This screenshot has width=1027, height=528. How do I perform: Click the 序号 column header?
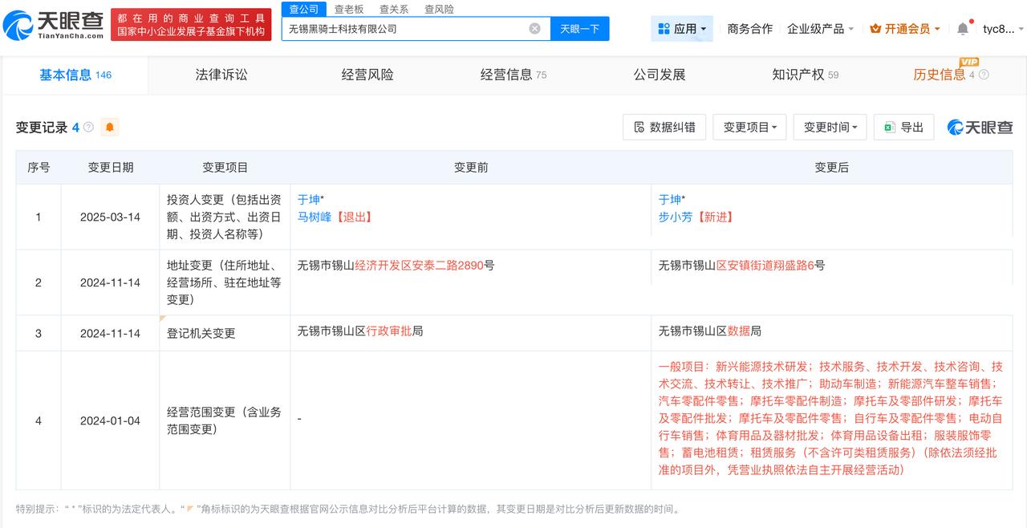[39, 168]
